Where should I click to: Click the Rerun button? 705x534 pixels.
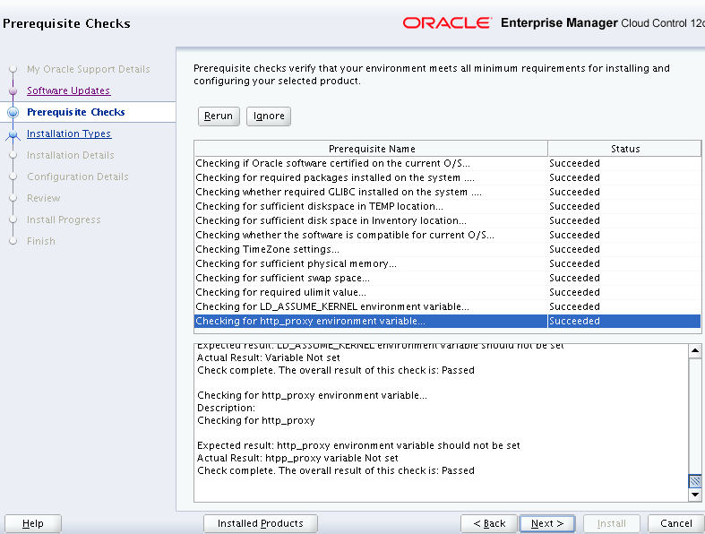tap(219, 116)
